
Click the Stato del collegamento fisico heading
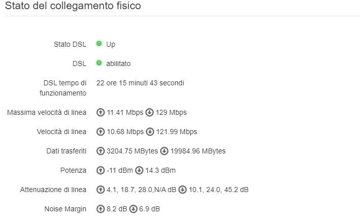(x=73, y=7)
